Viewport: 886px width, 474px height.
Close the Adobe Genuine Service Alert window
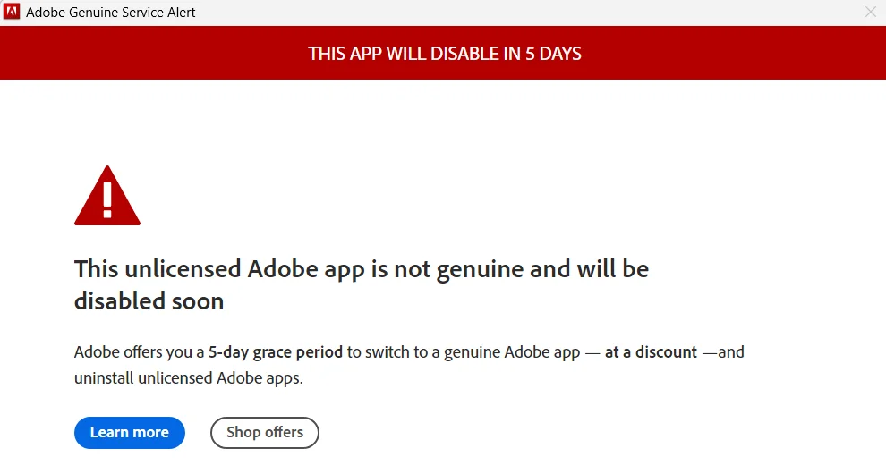[871, 12]
